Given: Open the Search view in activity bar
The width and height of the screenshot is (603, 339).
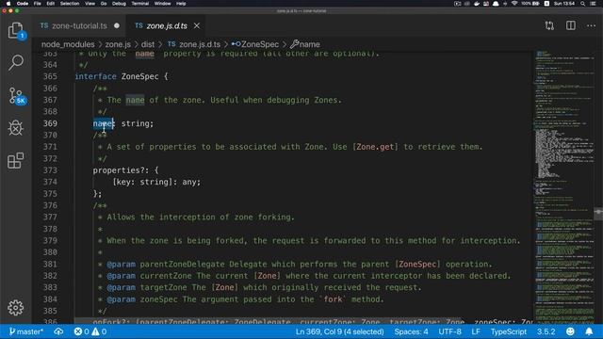Looking at the screenshot, I should click(15, 62).
